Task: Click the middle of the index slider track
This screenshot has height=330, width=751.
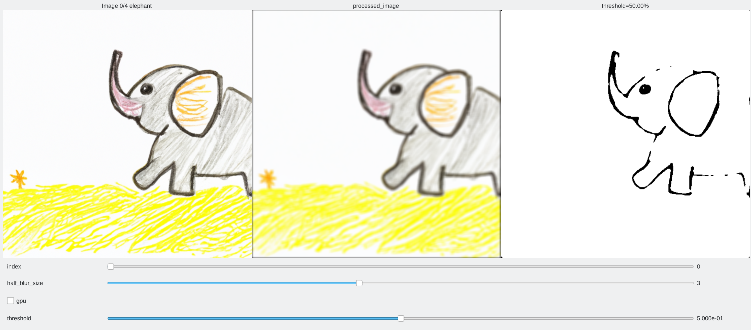Action: click(x=401, y=267)
